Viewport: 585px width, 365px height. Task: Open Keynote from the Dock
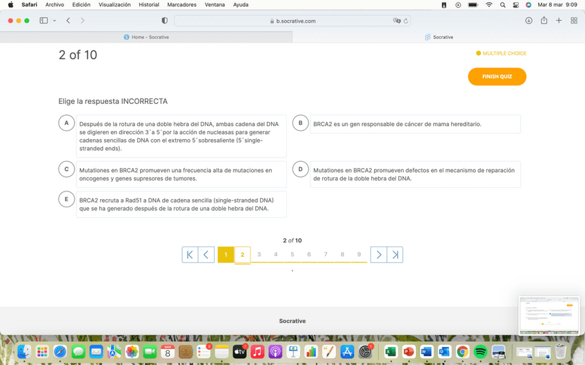coord(293,352)
